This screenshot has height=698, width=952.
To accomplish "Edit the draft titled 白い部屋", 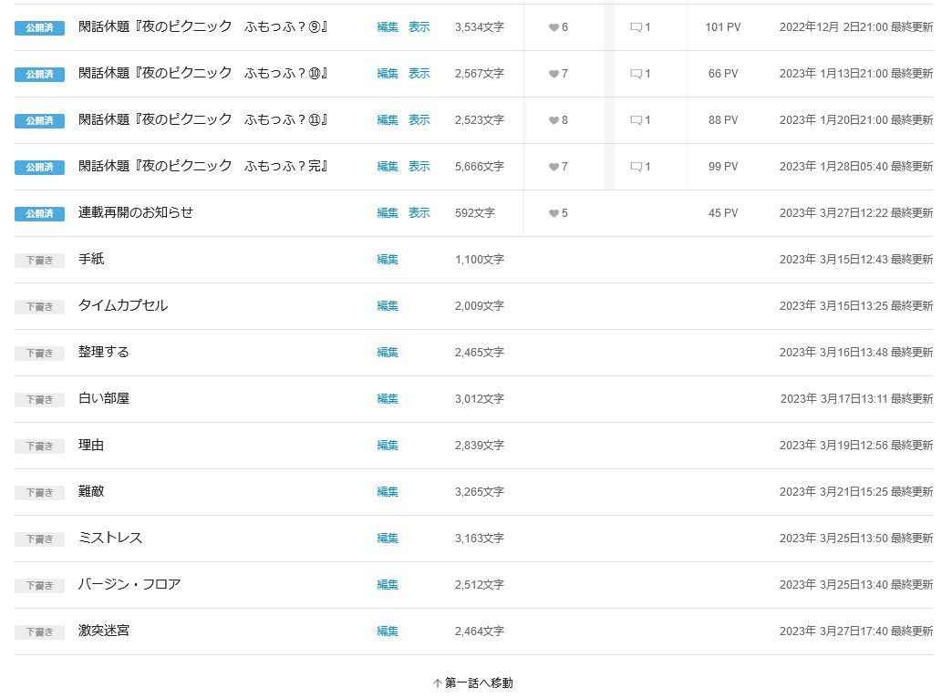I will tap(388, 399).
